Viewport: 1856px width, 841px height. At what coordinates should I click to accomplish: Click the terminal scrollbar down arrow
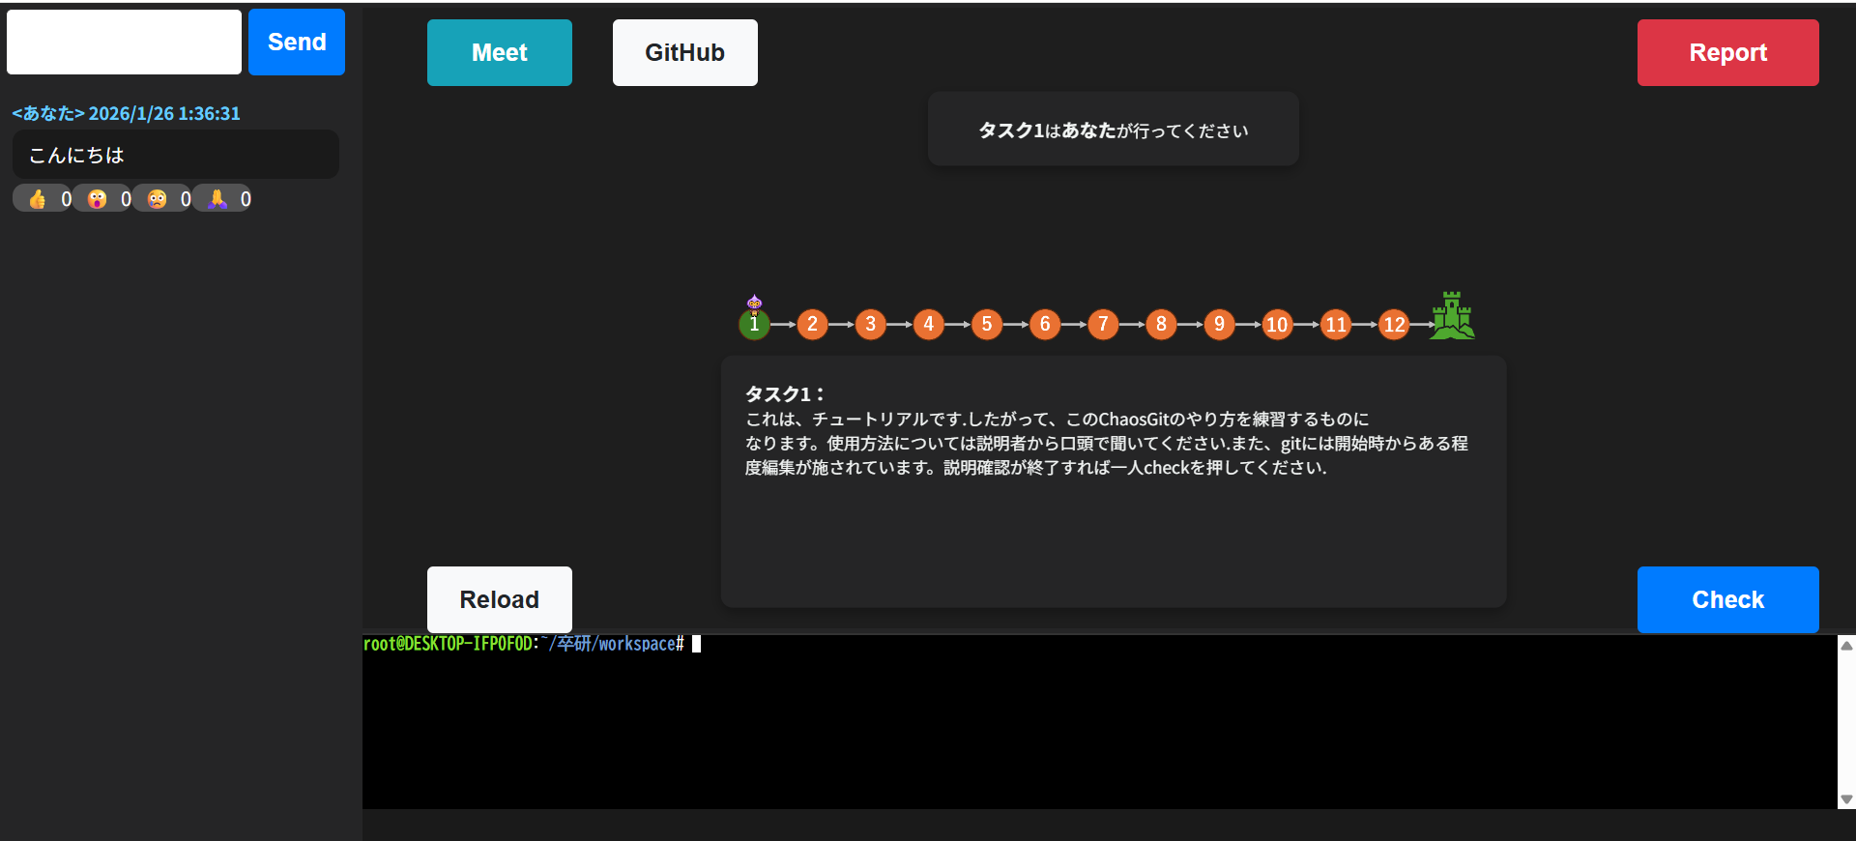pyautogui.click(x=1846, y=799)
